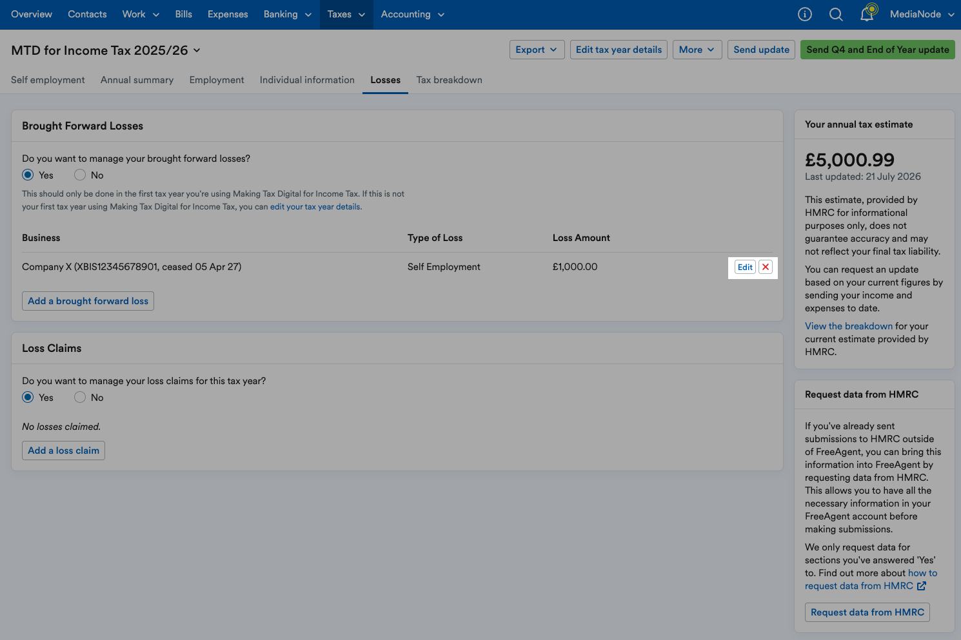This screenshot has height=640, width=961.
Task: Click the Loss Amount column header
Action: [x=581, y=238]
